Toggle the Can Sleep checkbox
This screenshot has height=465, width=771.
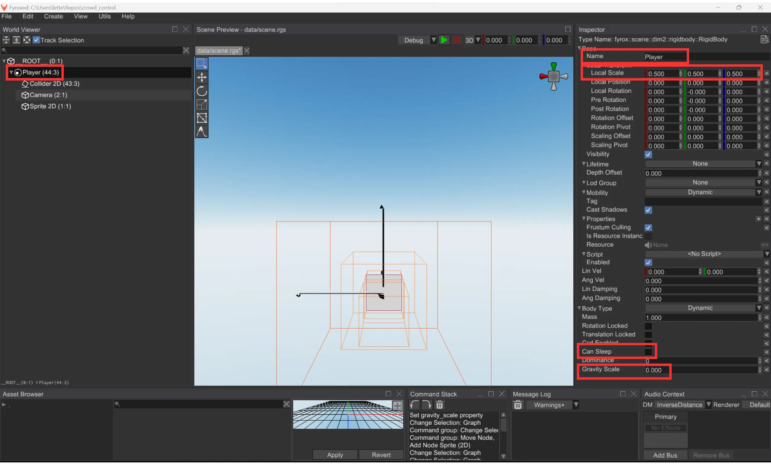click(648, 352)
